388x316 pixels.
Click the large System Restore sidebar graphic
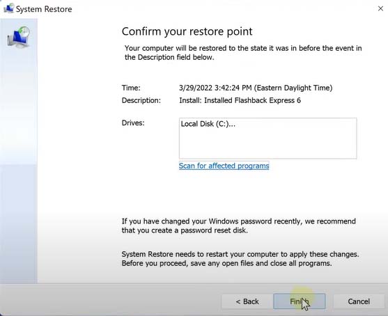click(x=19, y=37)
